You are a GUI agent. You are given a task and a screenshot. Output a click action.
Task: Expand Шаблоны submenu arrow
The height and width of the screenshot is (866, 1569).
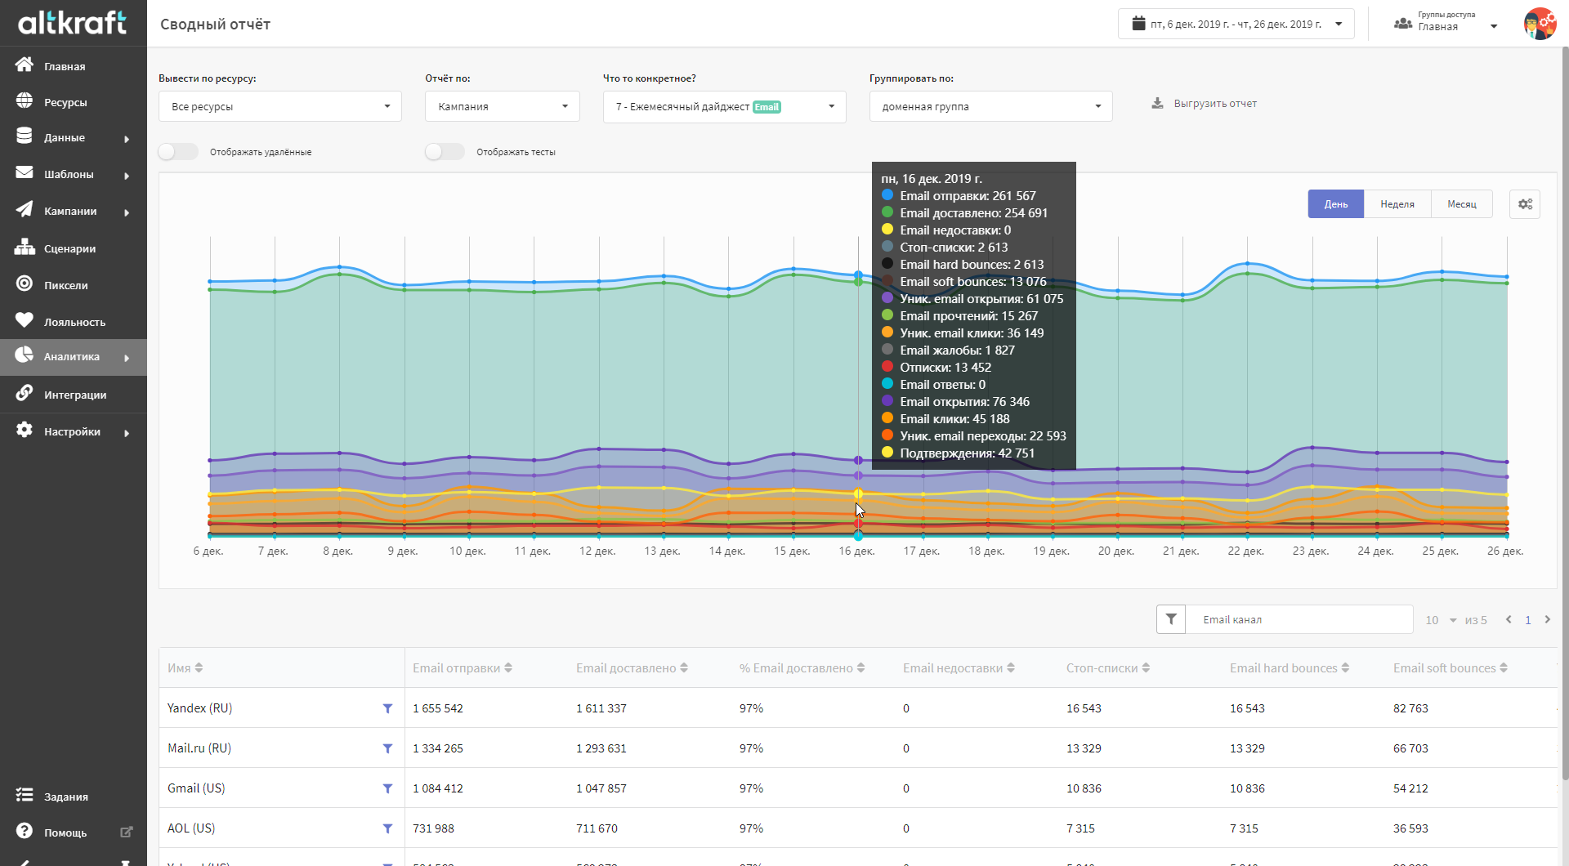(127, 176)
